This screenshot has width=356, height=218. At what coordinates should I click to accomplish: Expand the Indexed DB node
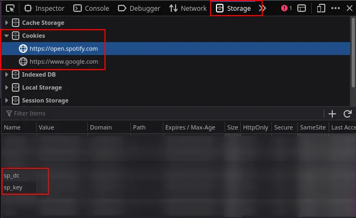coord(6,74)
